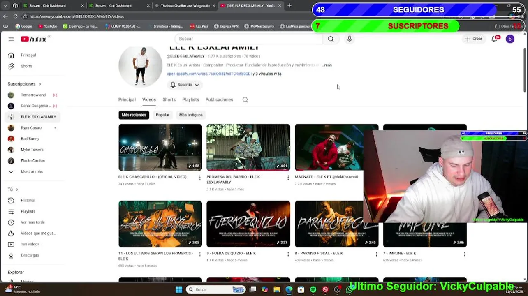Screen dimensions: 528x296
Task: Reload the page in browser
Action: coord(15,16)
